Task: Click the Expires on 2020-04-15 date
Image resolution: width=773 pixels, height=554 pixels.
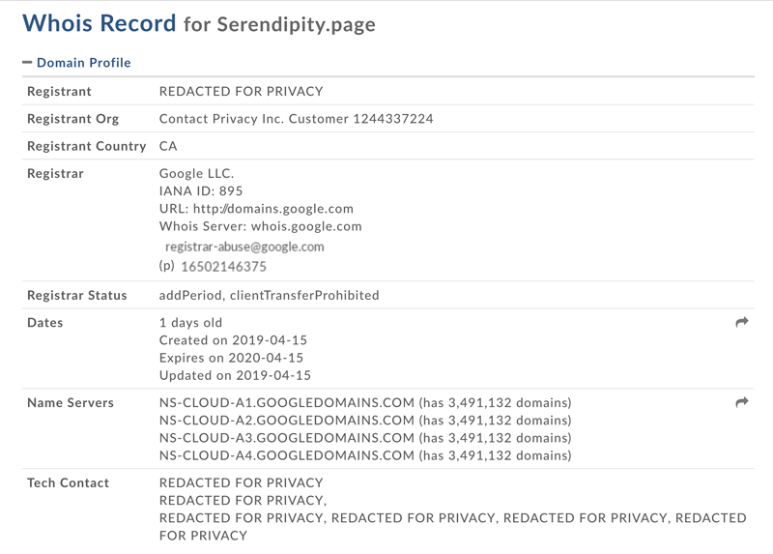Action: click(231, 358)
